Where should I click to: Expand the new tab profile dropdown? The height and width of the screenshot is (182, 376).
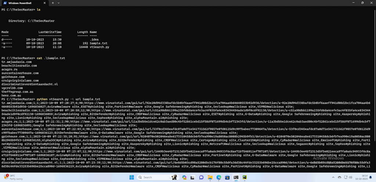point(59,3)
